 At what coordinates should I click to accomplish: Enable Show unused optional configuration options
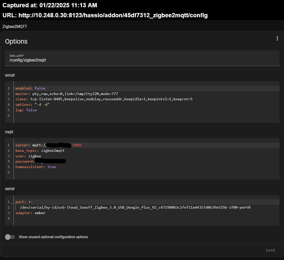[10, 237]
